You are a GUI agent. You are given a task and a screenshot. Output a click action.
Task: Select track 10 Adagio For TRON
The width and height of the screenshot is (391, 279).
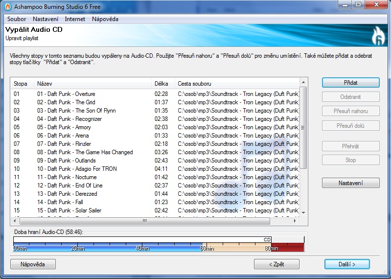(x=77, y=169)
